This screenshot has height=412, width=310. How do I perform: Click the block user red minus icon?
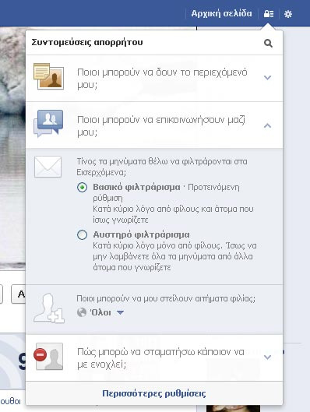click(x=40, y=354)
